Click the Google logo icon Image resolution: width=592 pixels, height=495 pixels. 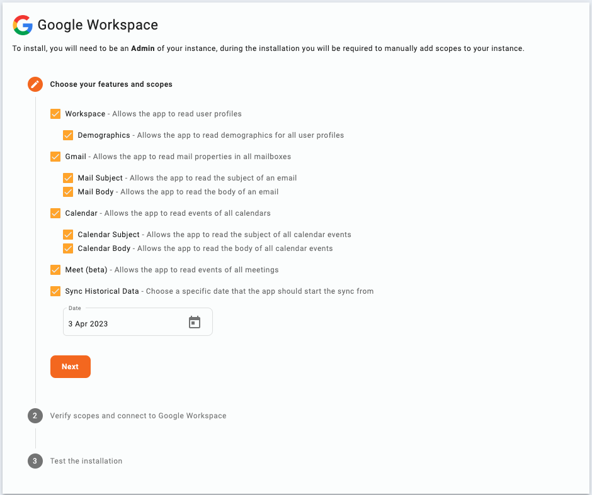pos(23,25)
